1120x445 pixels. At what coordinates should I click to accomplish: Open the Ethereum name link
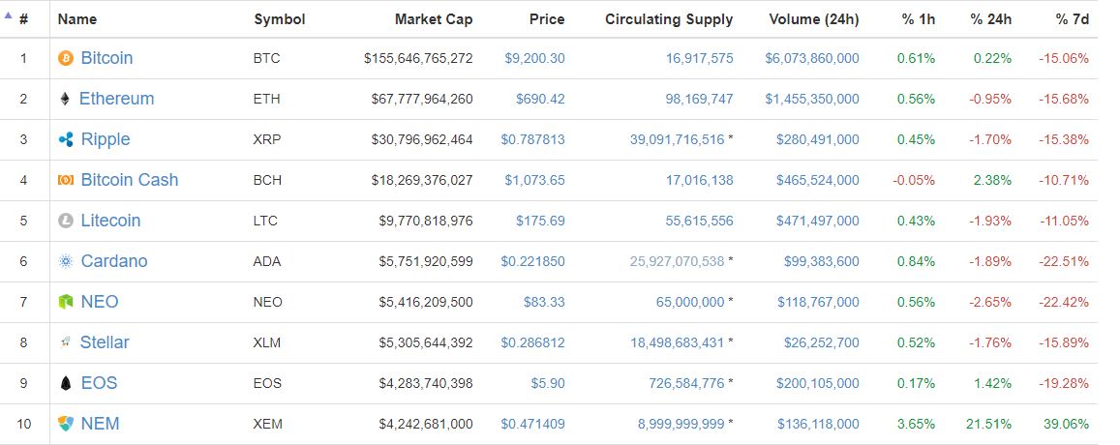tap(116, 99)
